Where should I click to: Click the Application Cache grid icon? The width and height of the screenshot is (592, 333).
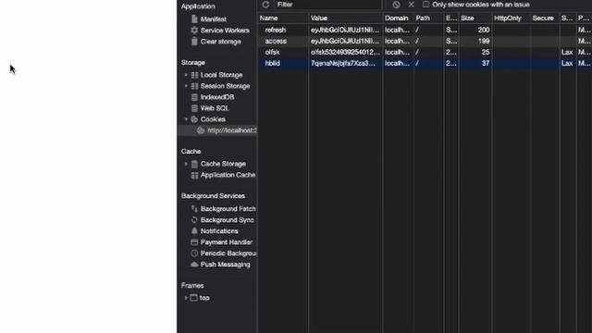(x=194, y=175)
